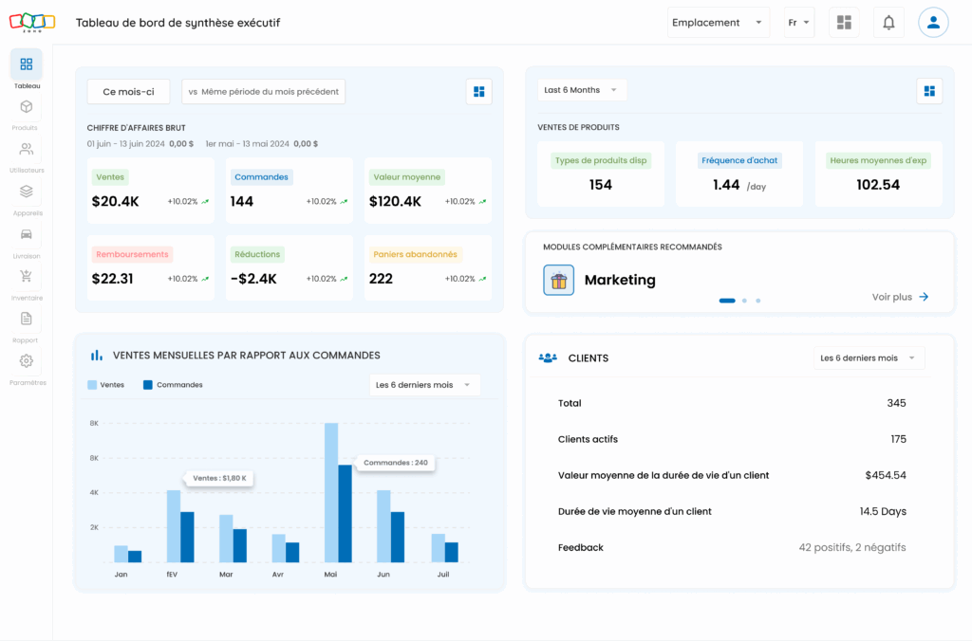The width and height of the screenshot is (972, 641).
Task: Click the Jun label on chart axis
Action: pos(383,575)
